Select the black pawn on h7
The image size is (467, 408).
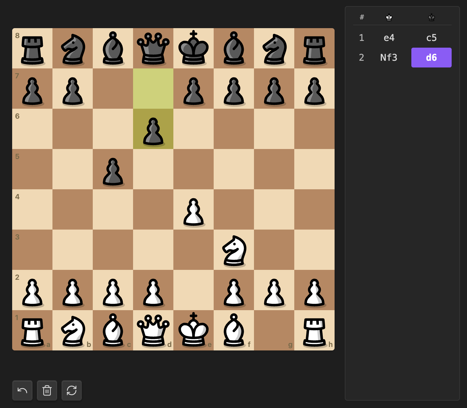click(x=314, y=89)
